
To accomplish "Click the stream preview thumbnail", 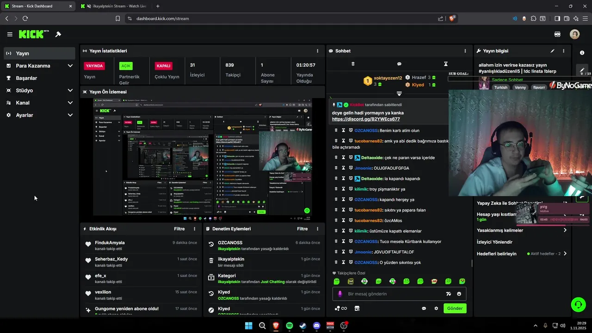I will (x=203, y=157).
